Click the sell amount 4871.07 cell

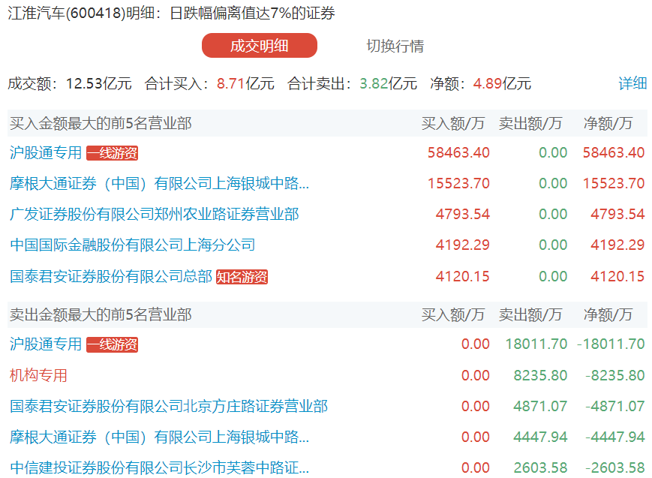click(540, 407)
